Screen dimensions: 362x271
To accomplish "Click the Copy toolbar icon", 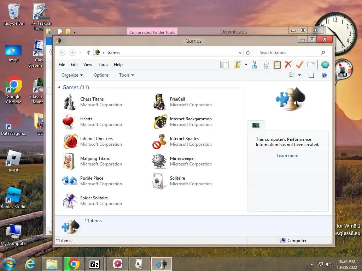I will 266,65.
